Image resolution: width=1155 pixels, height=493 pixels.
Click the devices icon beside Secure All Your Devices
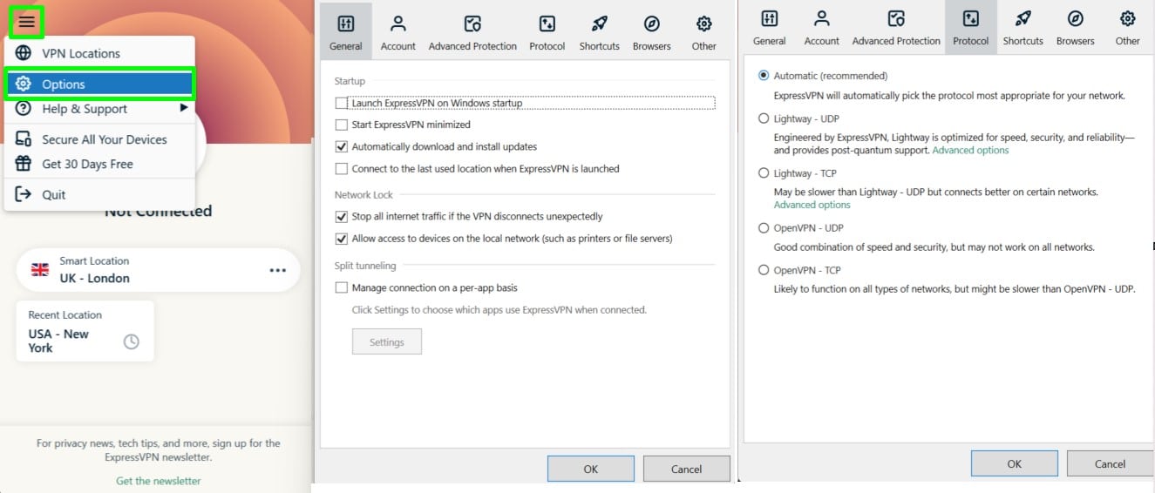(x=24, y=139)
